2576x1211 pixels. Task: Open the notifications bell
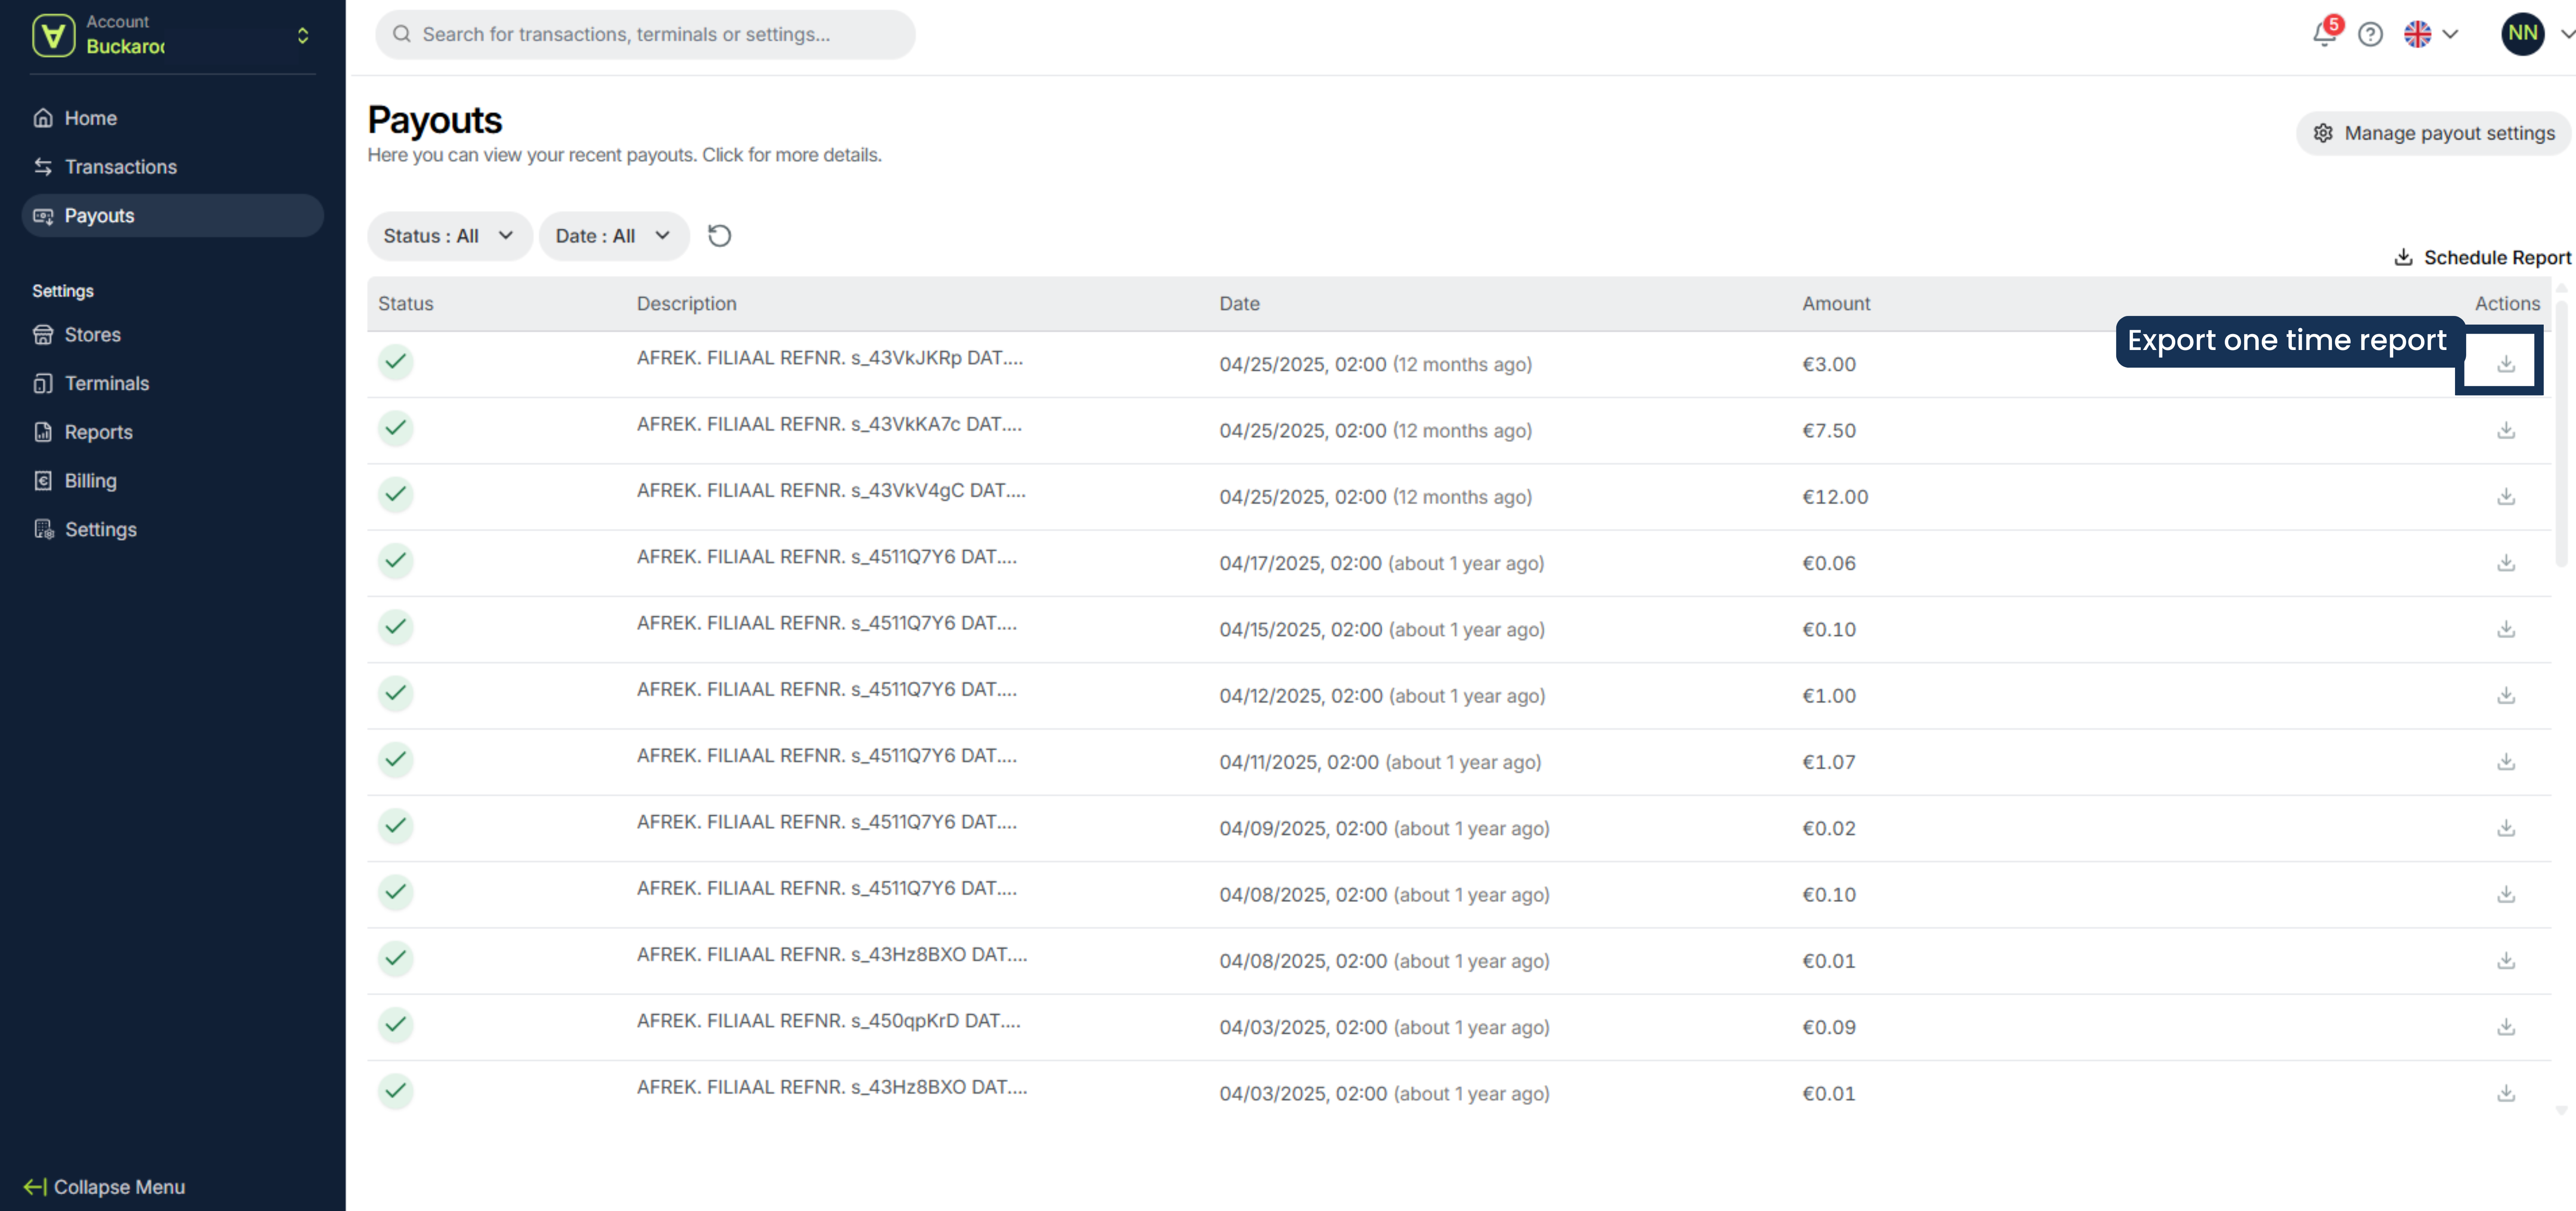[2324, 35]
